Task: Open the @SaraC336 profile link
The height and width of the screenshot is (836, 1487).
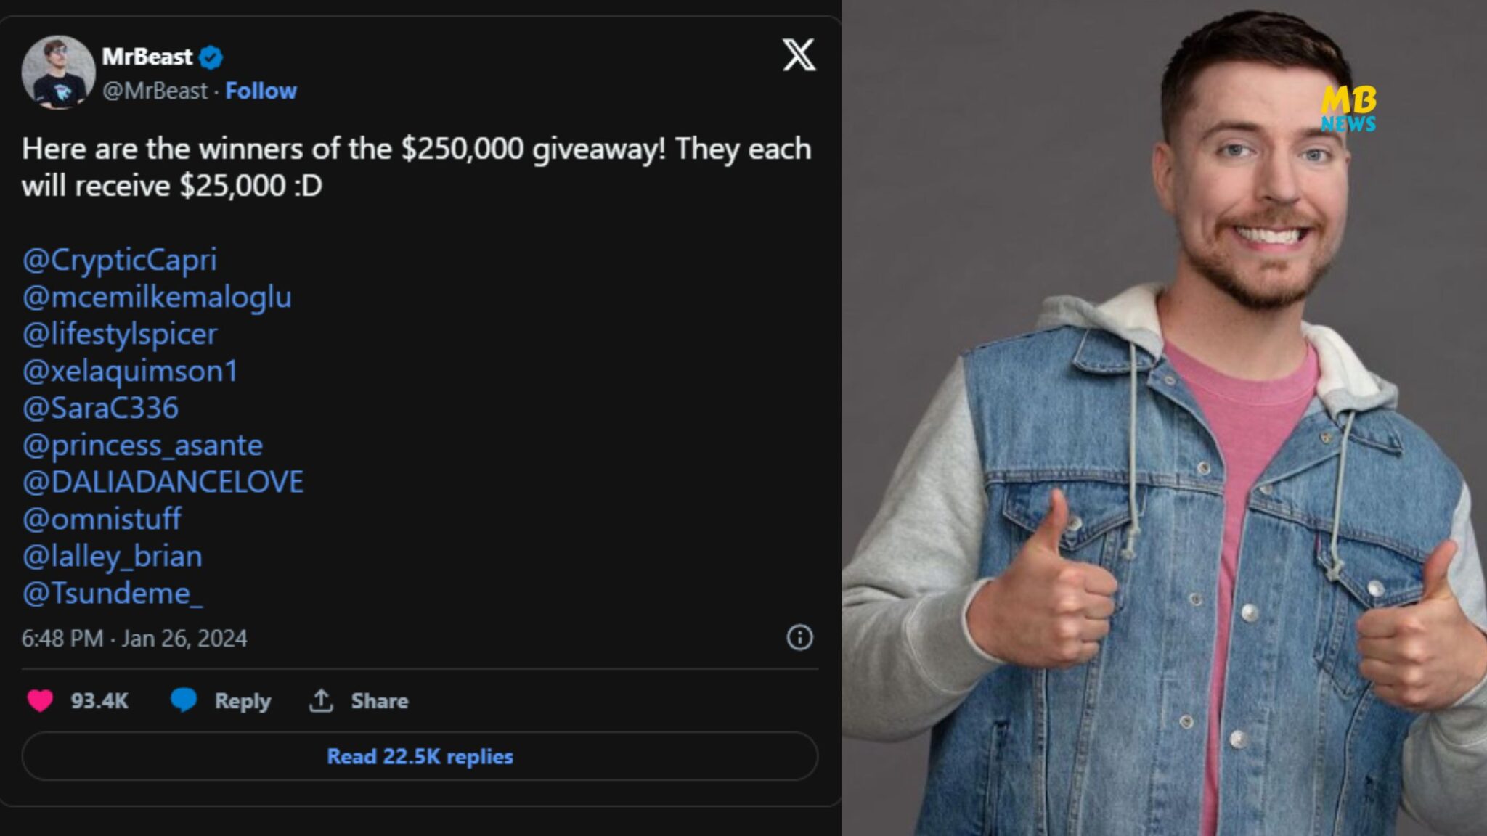Action: [102, 408]
